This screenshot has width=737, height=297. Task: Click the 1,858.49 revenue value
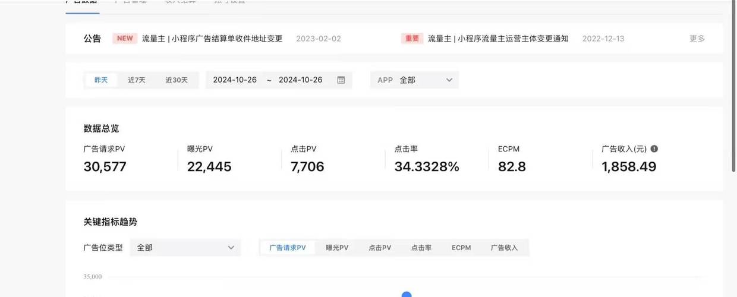pyautogui.click(x=629, y=167)
